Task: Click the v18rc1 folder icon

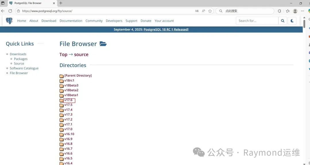Action: pyautogui.click(x=61, y=81)
